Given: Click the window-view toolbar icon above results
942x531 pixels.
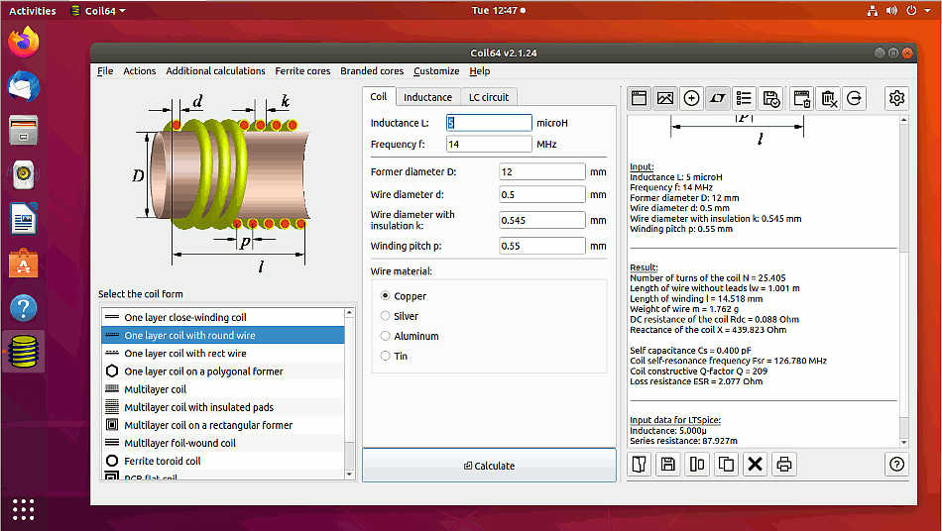Looking at the screenshot, I should click(639, 98).
